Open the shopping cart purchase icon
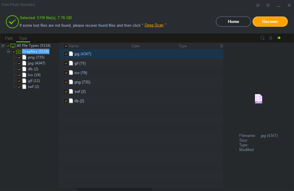Image resolution: width=294 pixels, height=191 pixels. tap(258, 5)
